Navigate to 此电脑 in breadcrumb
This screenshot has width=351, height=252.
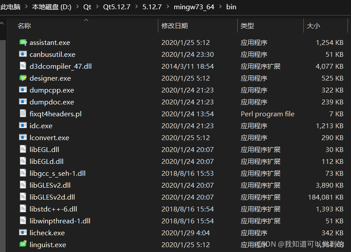point(10,7)
